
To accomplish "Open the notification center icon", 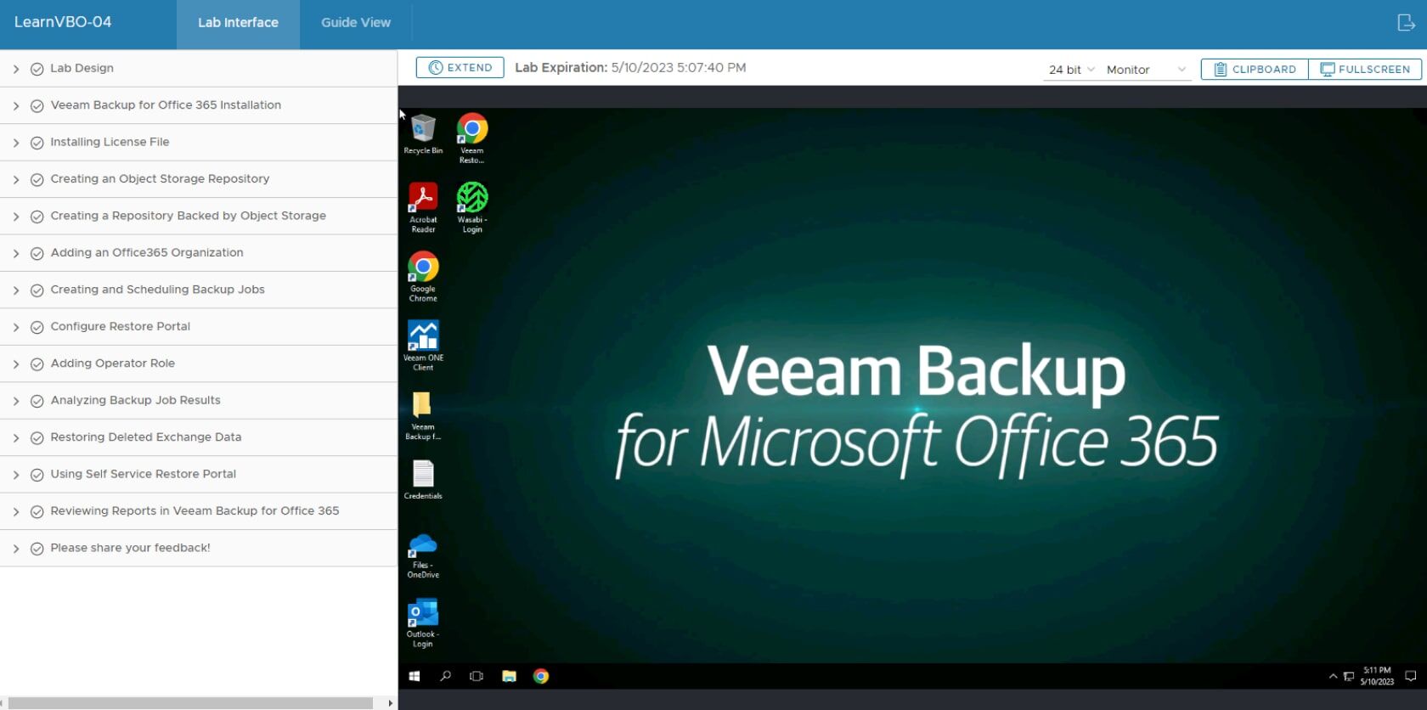I will click(1411, 676).
